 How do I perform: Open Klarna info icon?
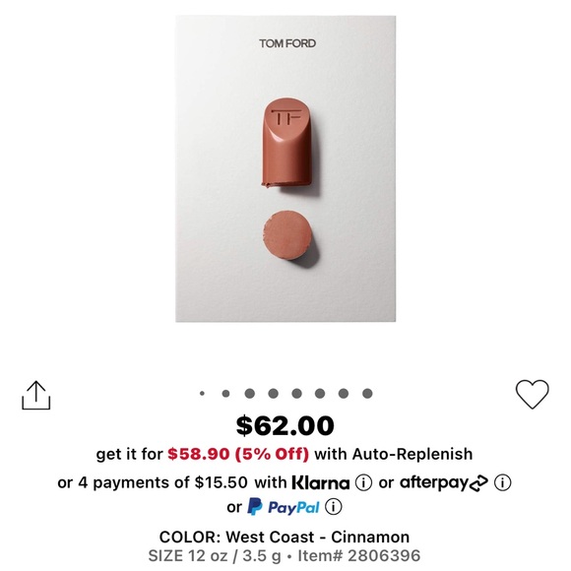[363, 482]
